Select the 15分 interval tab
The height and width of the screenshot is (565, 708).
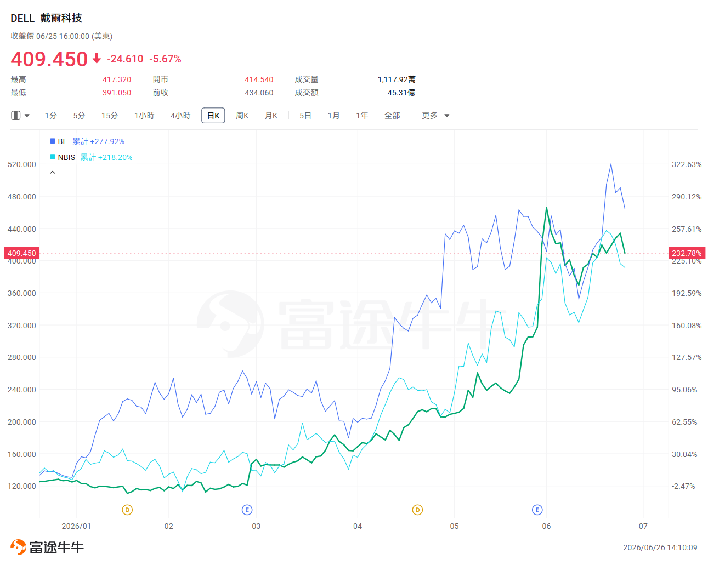coord(110,116)
